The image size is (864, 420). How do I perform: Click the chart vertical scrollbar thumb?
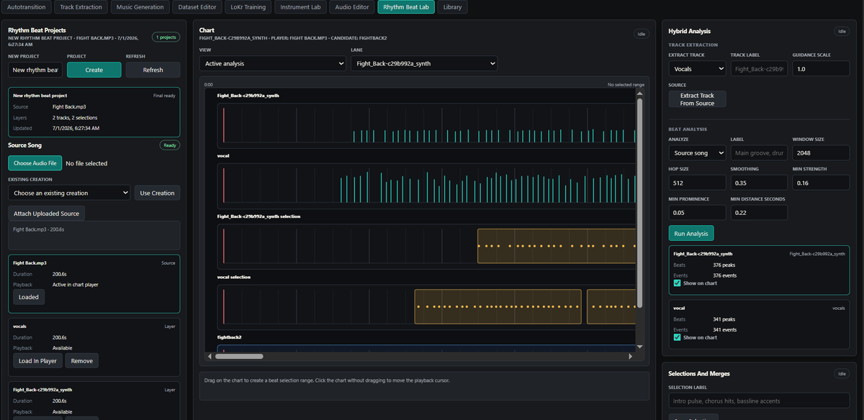639,201
